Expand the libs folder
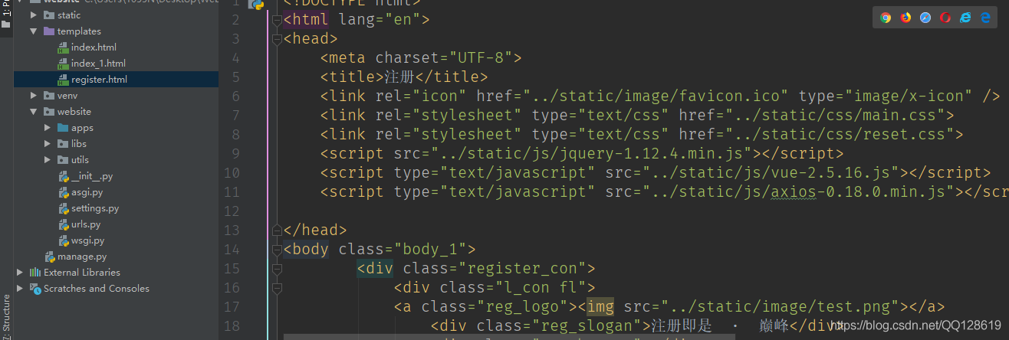1009x340 pixels. (x=48, y=144)
